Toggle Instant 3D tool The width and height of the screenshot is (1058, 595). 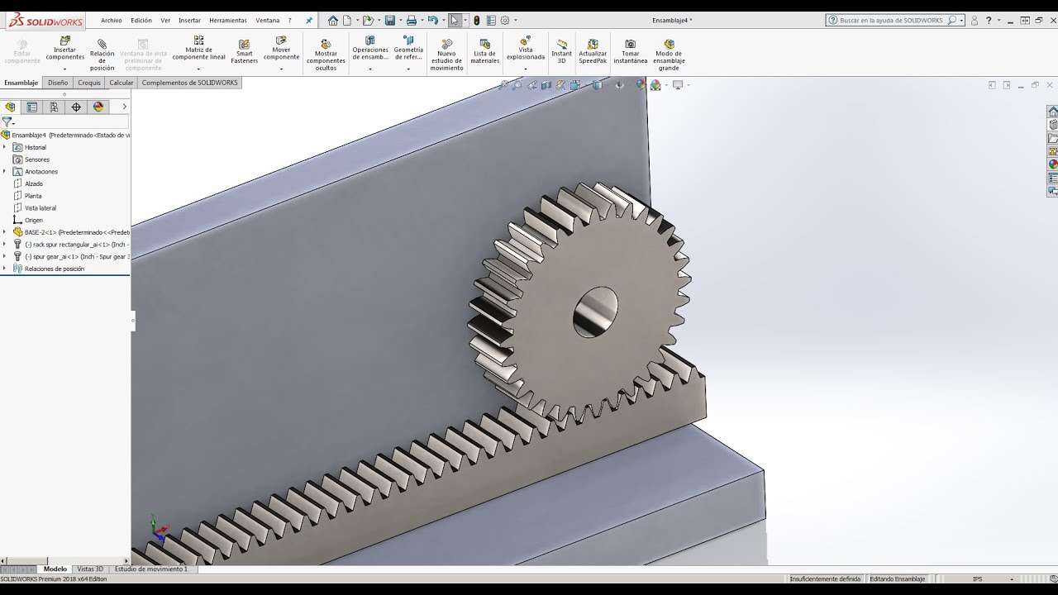point(561,52)
